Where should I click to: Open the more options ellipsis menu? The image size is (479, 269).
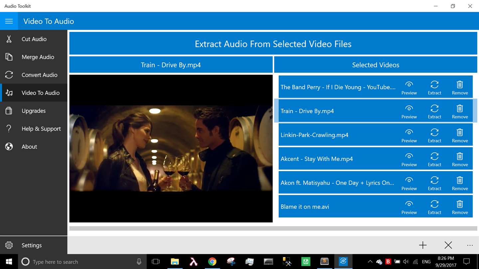(470, 245)
